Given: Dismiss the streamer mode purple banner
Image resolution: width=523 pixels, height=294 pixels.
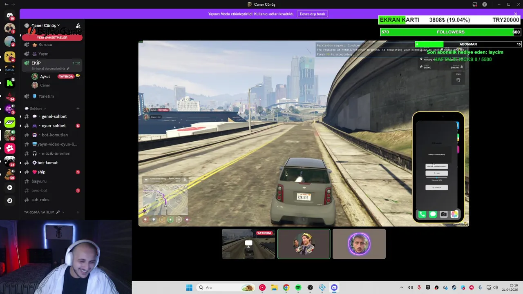Looking at the screenshot, I should (x=515, y=14).
